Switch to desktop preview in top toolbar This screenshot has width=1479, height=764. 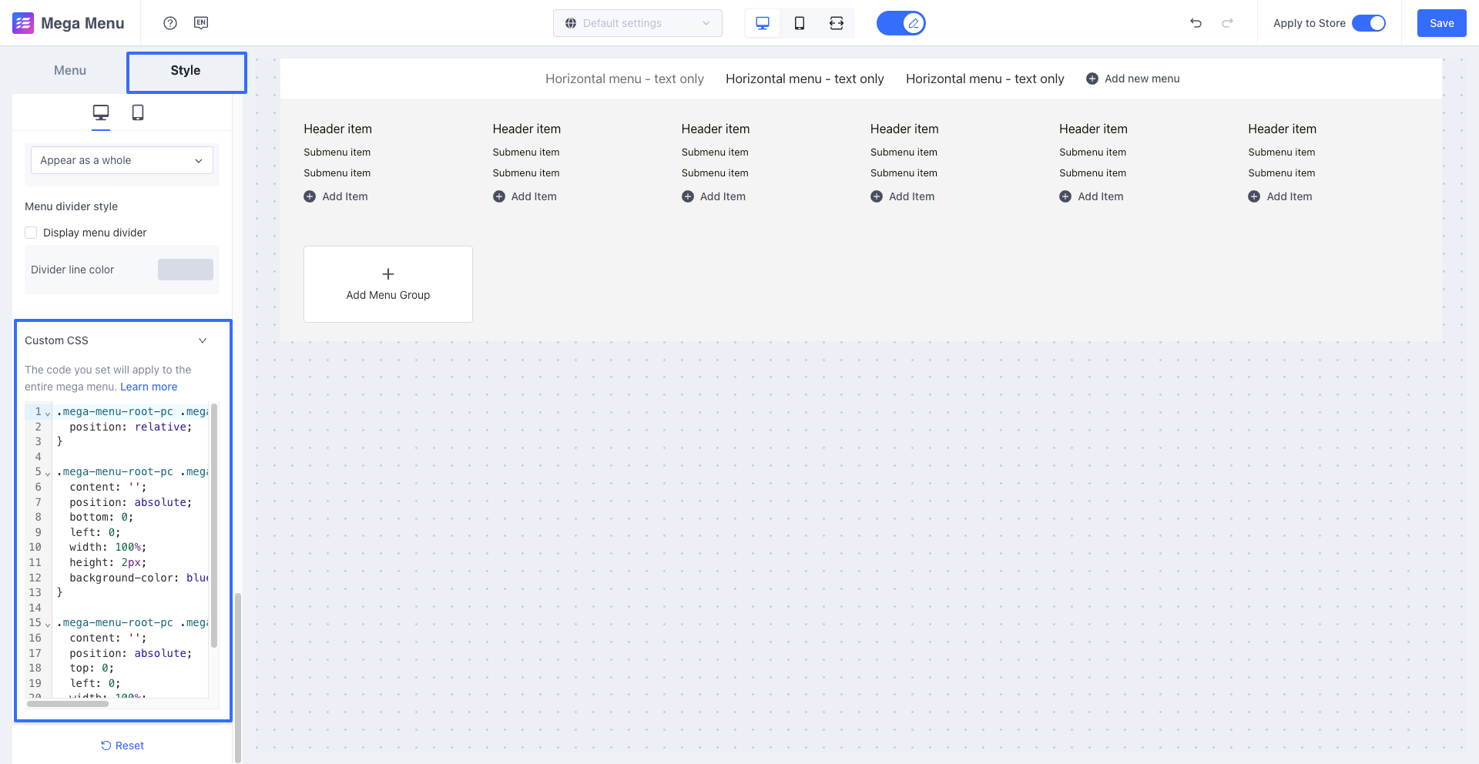[x=763, y=23]
